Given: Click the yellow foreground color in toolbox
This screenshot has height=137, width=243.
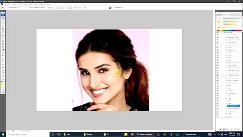Looking at the screenshot, I should point(2,84).
